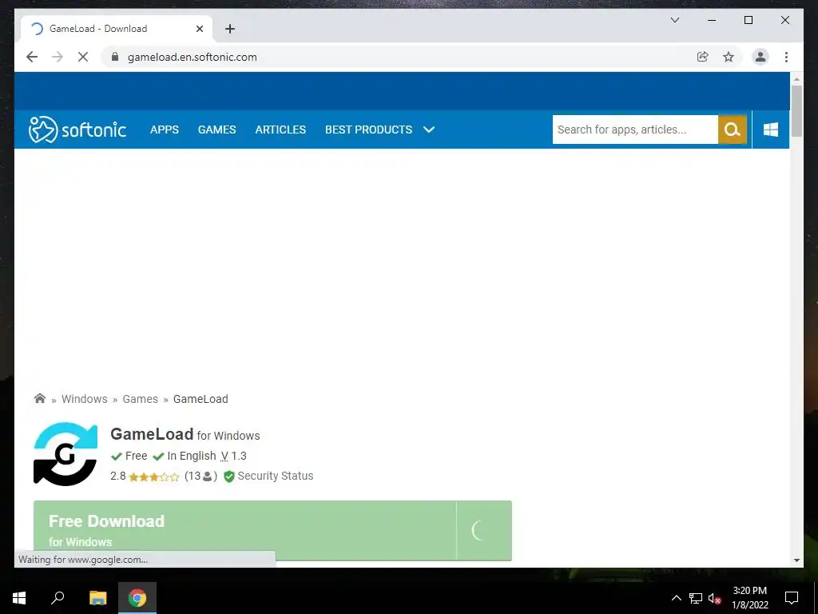Image resolution: width=818 pixels, height=614 pixels.
Task: Click the GameLoad app logo
Action: coord(66,454)
